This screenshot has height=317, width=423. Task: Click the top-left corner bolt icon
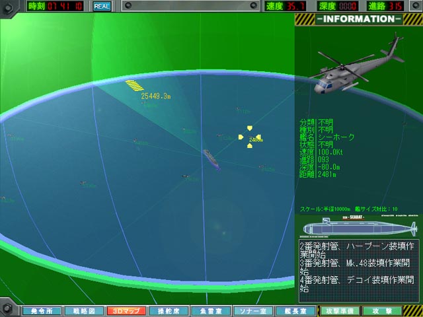(x=7, y=7)
